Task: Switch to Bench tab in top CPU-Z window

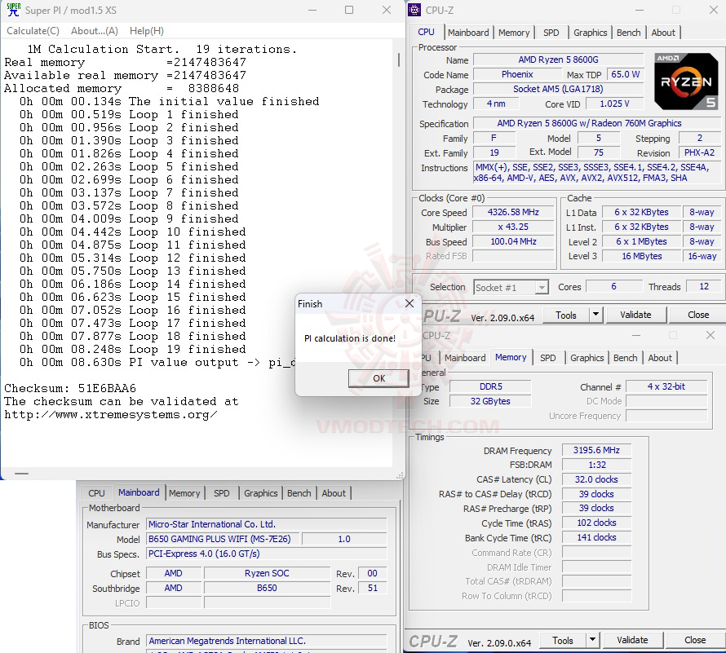Action: pos(628,33)
